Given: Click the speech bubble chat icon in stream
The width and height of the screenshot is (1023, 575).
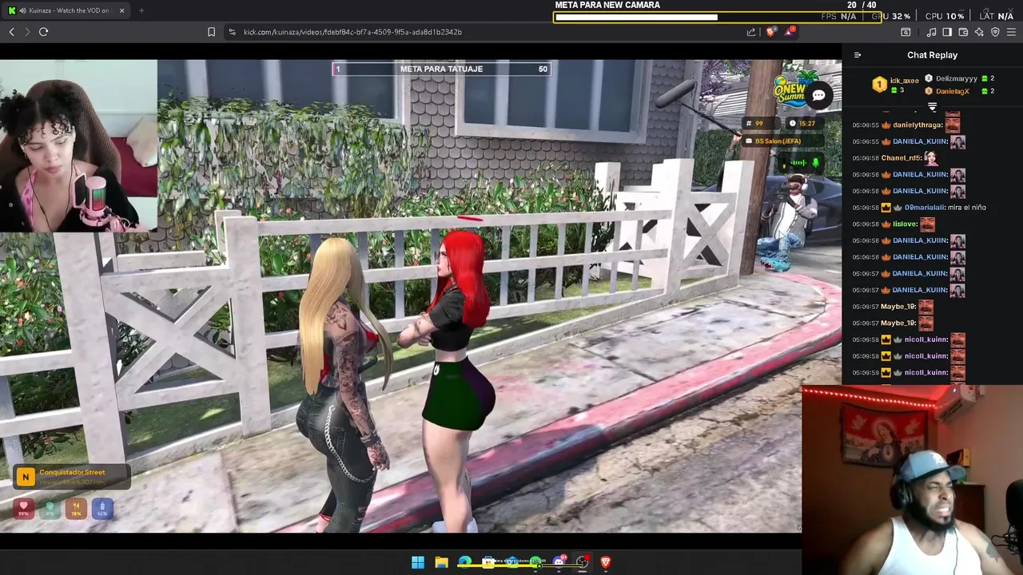Looking at the screenshot, I should click(818, 96).
